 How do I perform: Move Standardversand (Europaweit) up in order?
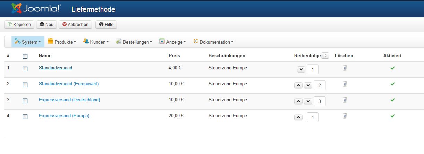tap(298, 85)
